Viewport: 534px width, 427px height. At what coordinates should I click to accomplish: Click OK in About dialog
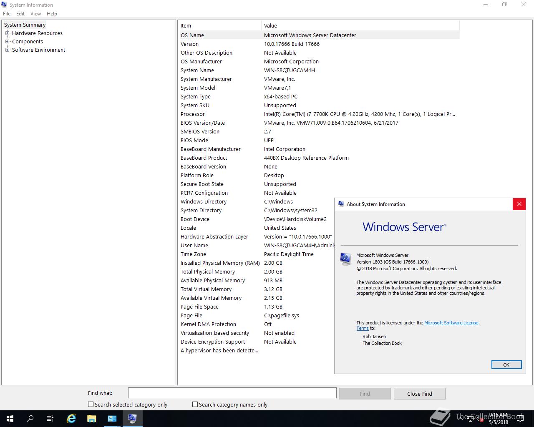coord(506,365)
